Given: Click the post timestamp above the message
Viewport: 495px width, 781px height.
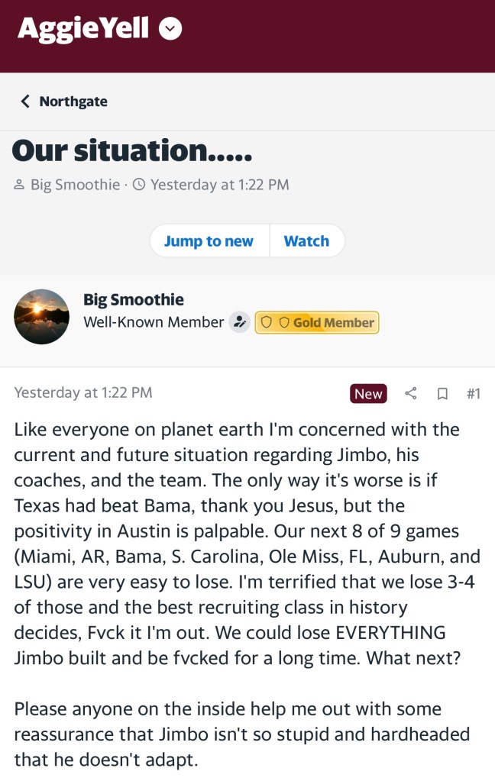Looking at the screenshot, I should tap(83, 392).
